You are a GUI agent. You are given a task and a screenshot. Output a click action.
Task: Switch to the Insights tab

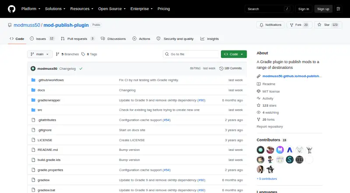210,39
